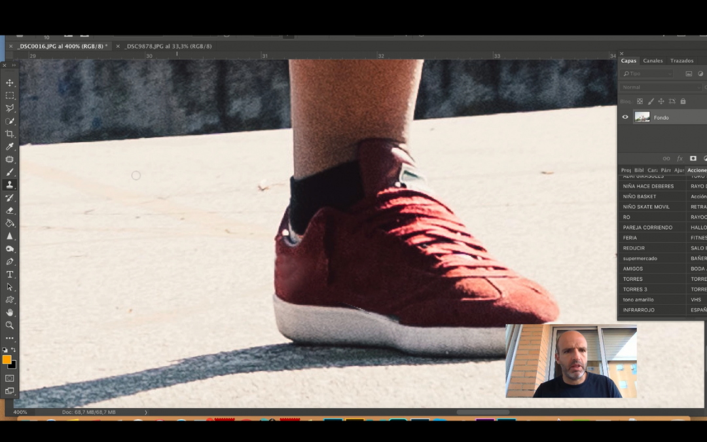
Task: Run the PAREJA CORRIENDO action
Action: click(647, 227)
